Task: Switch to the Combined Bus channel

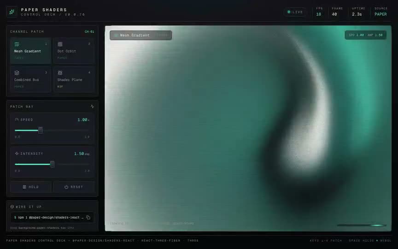Action: (30, 79)
